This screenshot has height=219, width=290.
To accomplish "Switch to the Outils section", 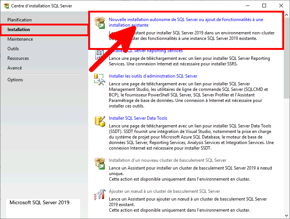I will 13,49.
